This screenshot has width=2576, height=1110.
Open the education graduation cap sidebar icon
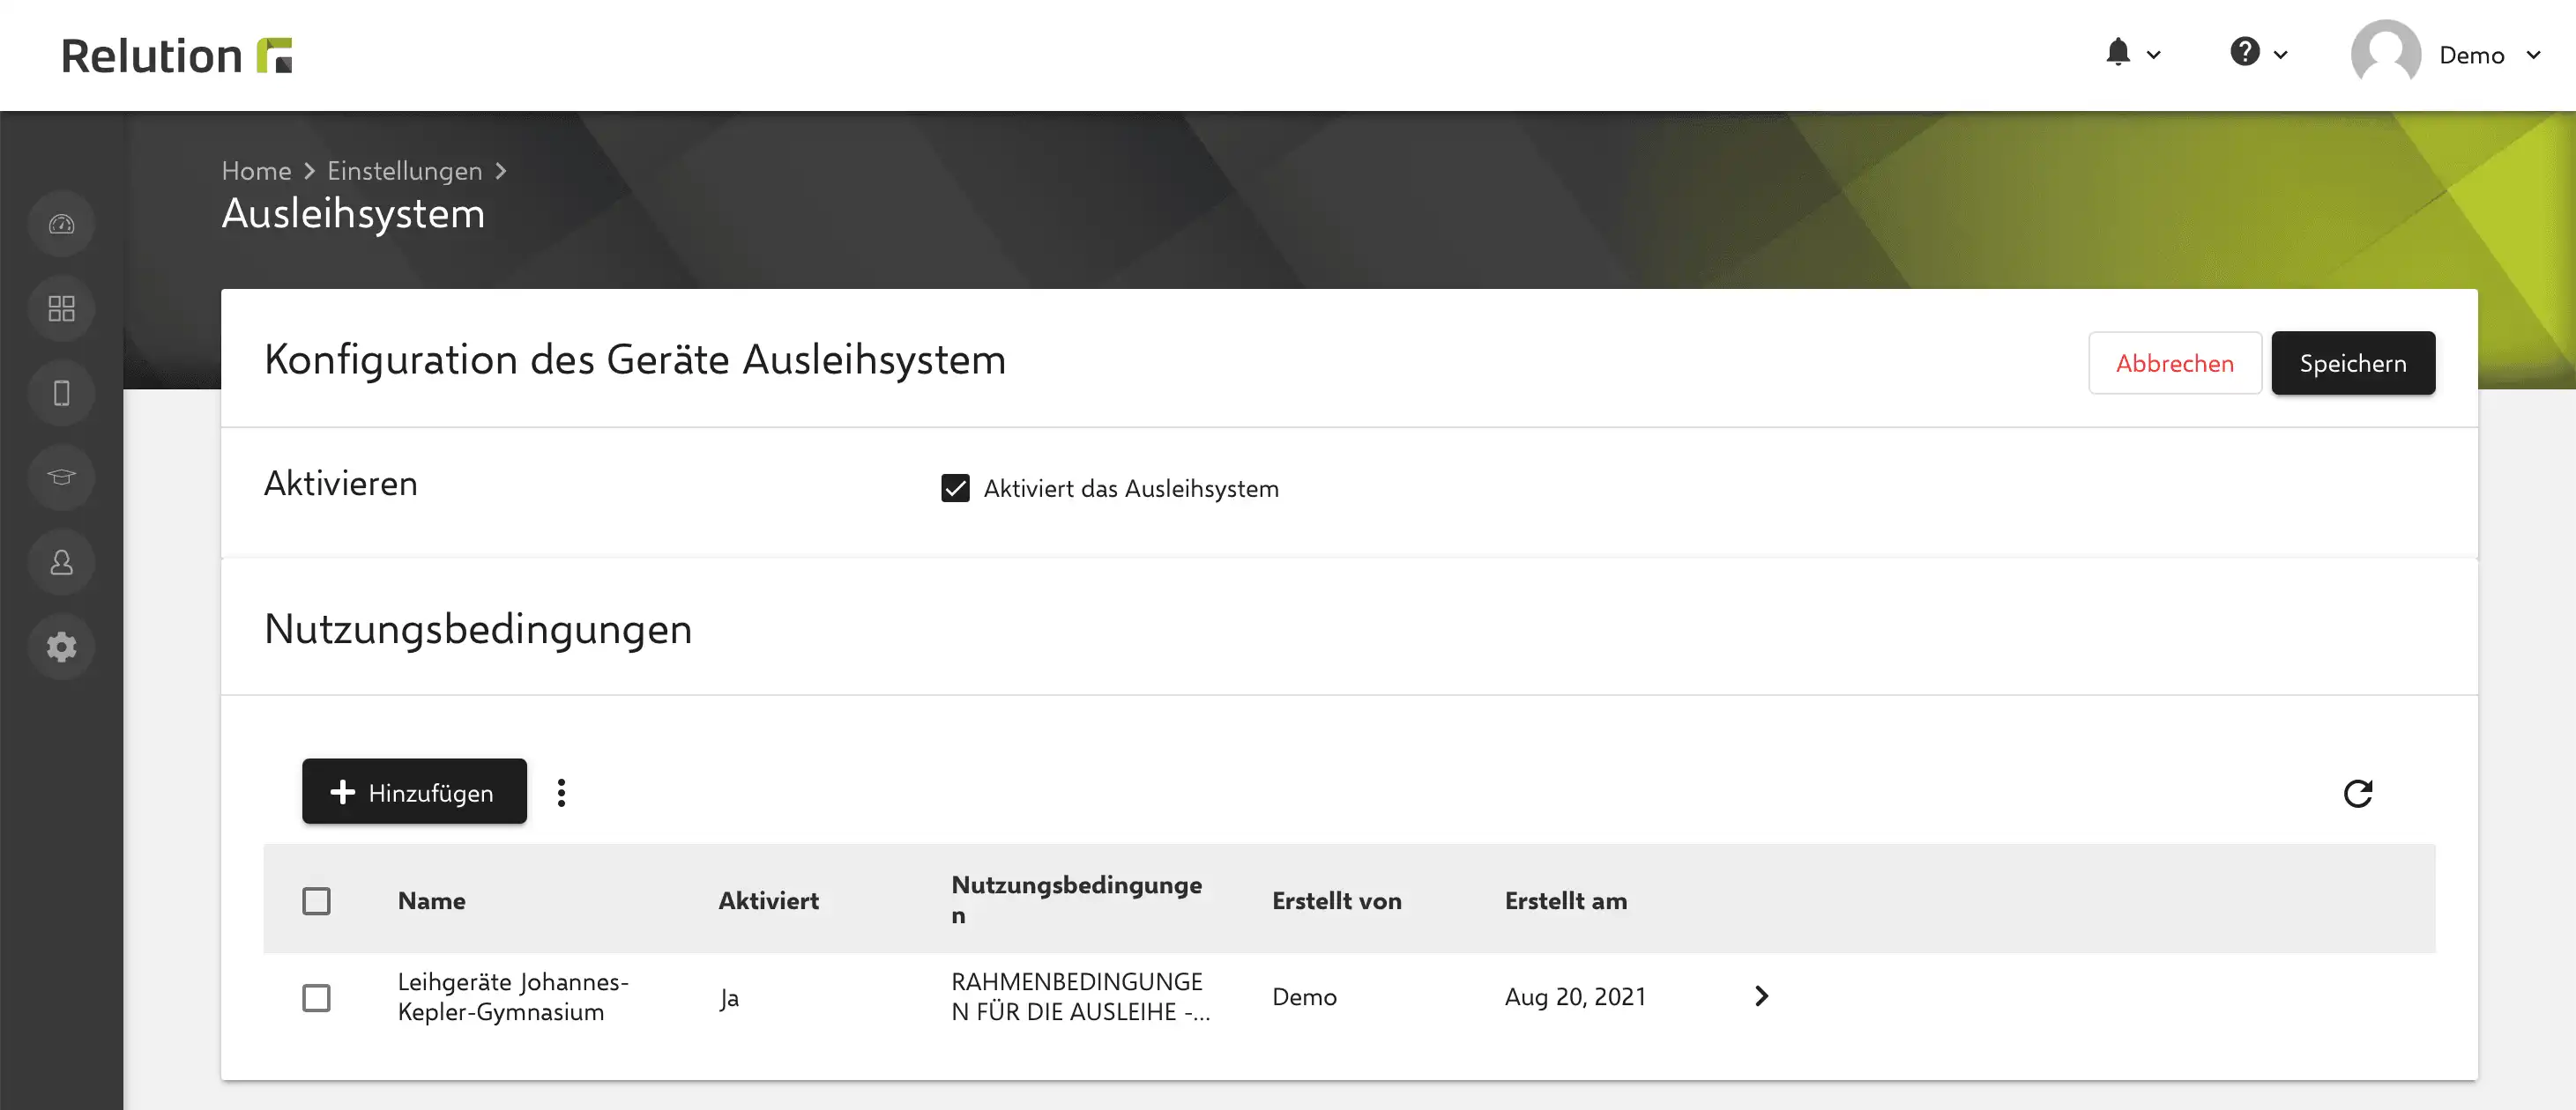(61, 477)
